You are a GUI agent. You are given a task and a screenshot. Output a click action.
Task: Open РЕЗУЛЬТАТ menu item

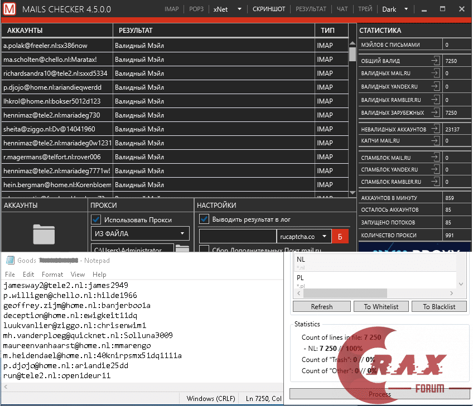coord(311,9)
